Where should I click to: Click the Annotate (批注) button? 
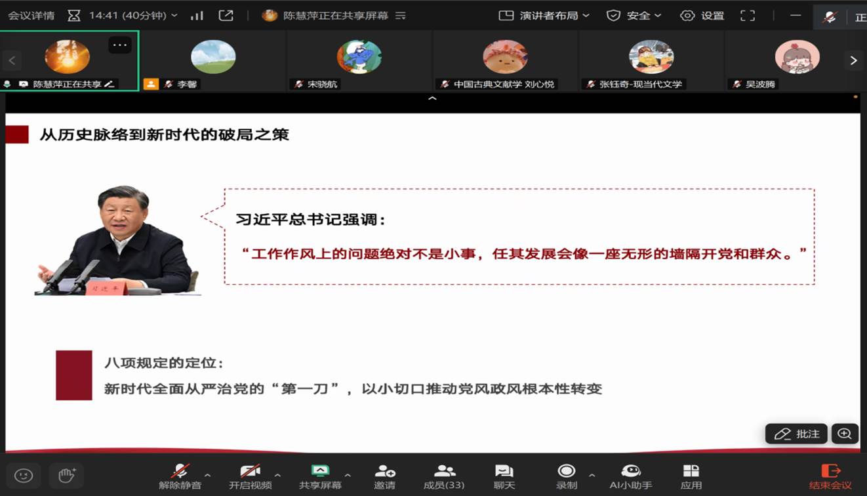tap(796, 434)
